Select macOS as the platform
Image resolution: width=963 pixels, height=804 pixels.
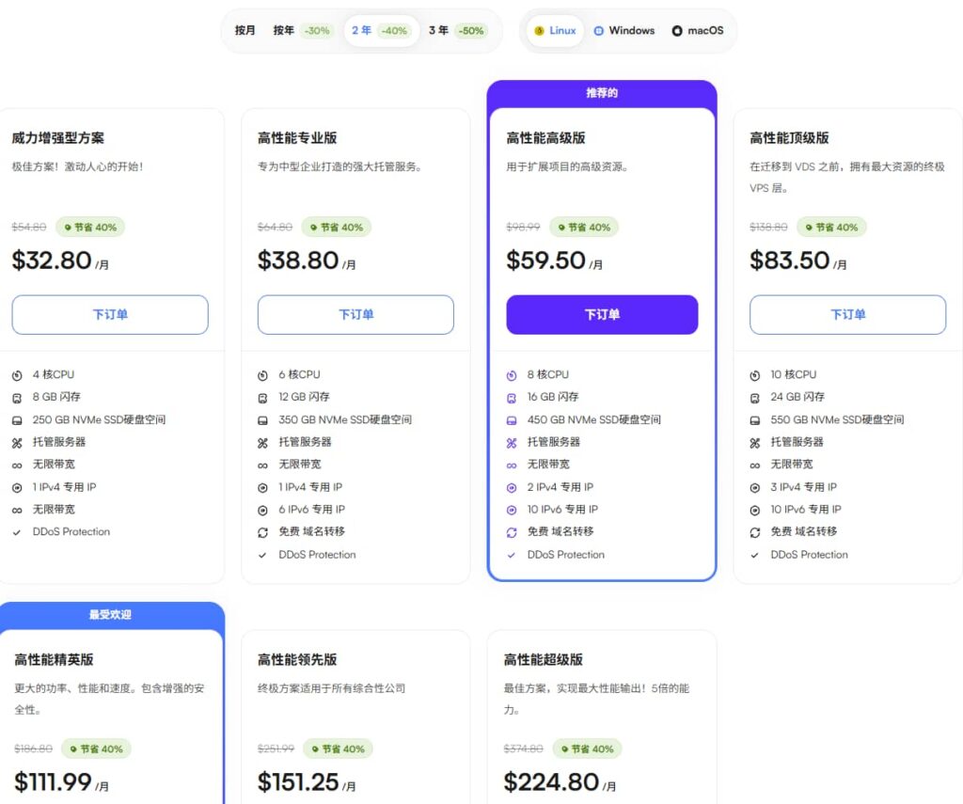tap(698, 30)
